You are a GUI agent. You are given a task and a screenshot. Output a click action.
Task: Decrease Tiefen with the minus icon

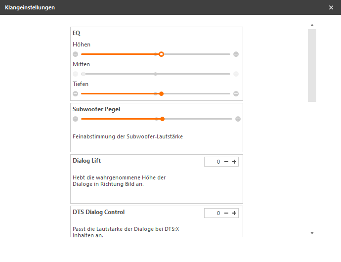[x=75, y=93]
